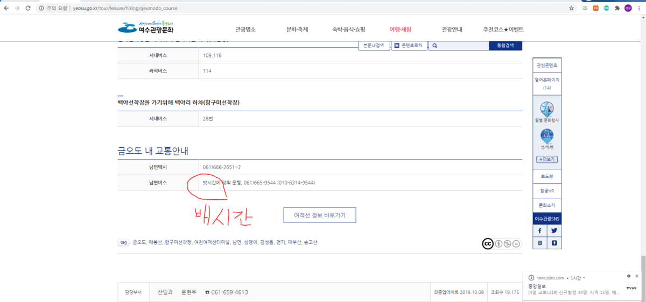This screenshot has height=302, width=646.
Task: Click the teal ONE extension icon
Action: tap(606, 8)
